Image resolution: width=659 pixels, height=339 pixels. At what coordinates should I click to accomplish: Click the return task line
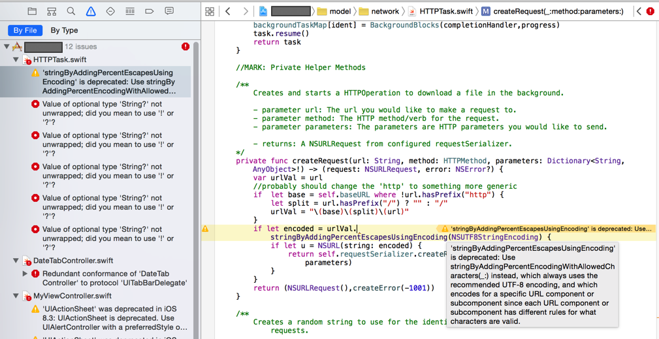pos(278,42)
